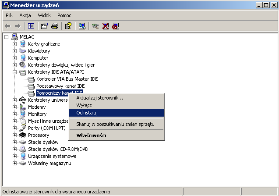The image size is (279, 196).
Task: Click the Back arrow toolbar icon
Action: (7, 26)
